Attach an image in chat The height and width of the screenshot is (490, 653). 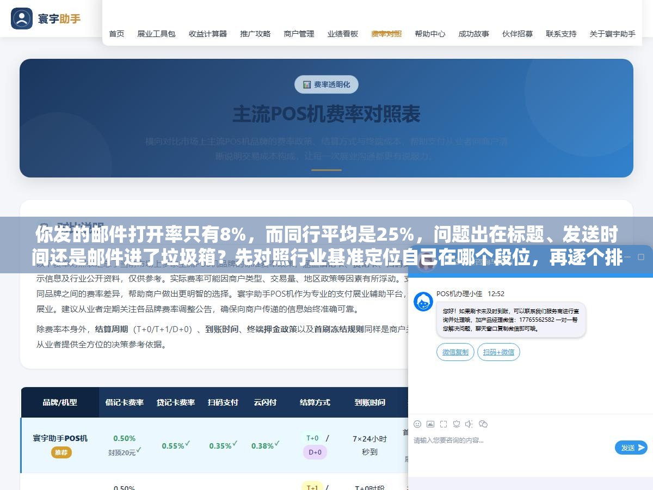click(x=430, y=424)
